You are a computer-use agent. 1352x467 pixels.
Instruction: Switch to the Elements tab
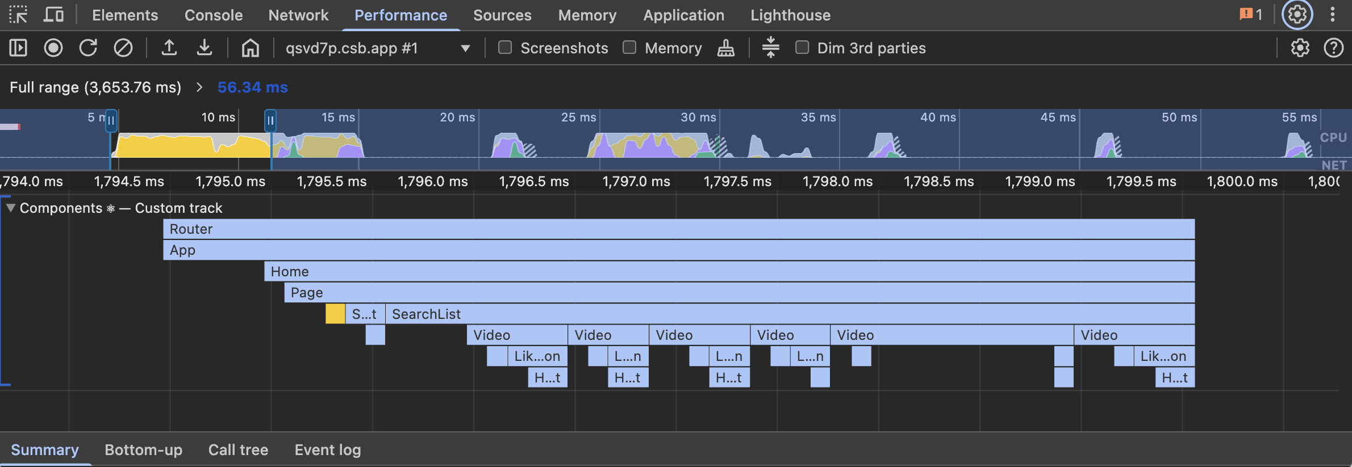[x=125, y=15]
